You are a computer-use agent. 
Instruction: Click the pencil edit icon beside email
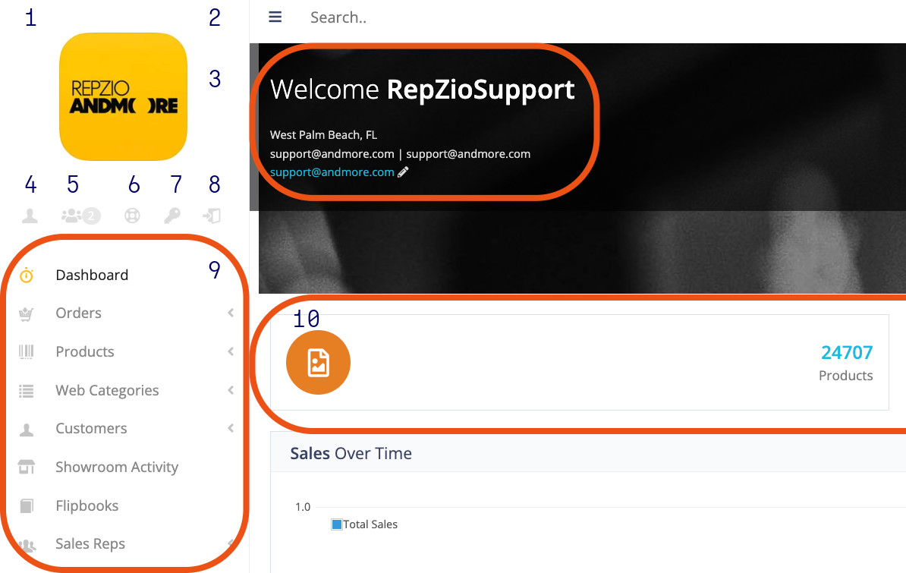404,172
